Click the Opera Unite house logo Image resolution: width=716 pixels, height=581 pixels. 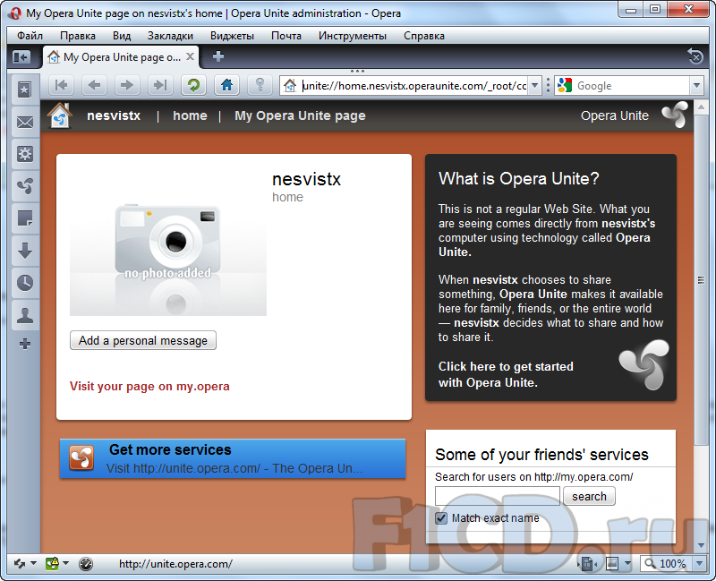[60, 116]
